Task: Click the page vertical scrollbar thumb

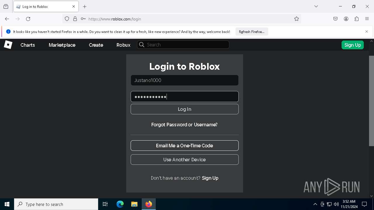Action: click(371, 101)
